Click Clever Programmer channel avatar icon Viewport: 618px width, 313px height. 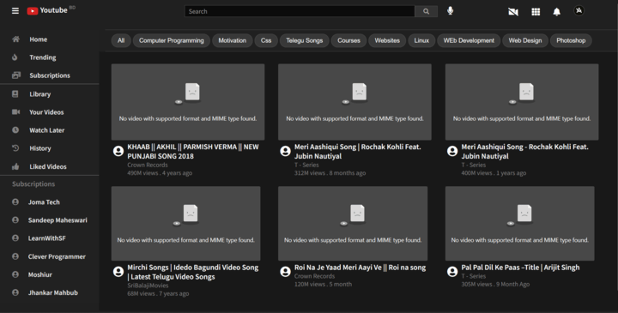click(15, 256)
